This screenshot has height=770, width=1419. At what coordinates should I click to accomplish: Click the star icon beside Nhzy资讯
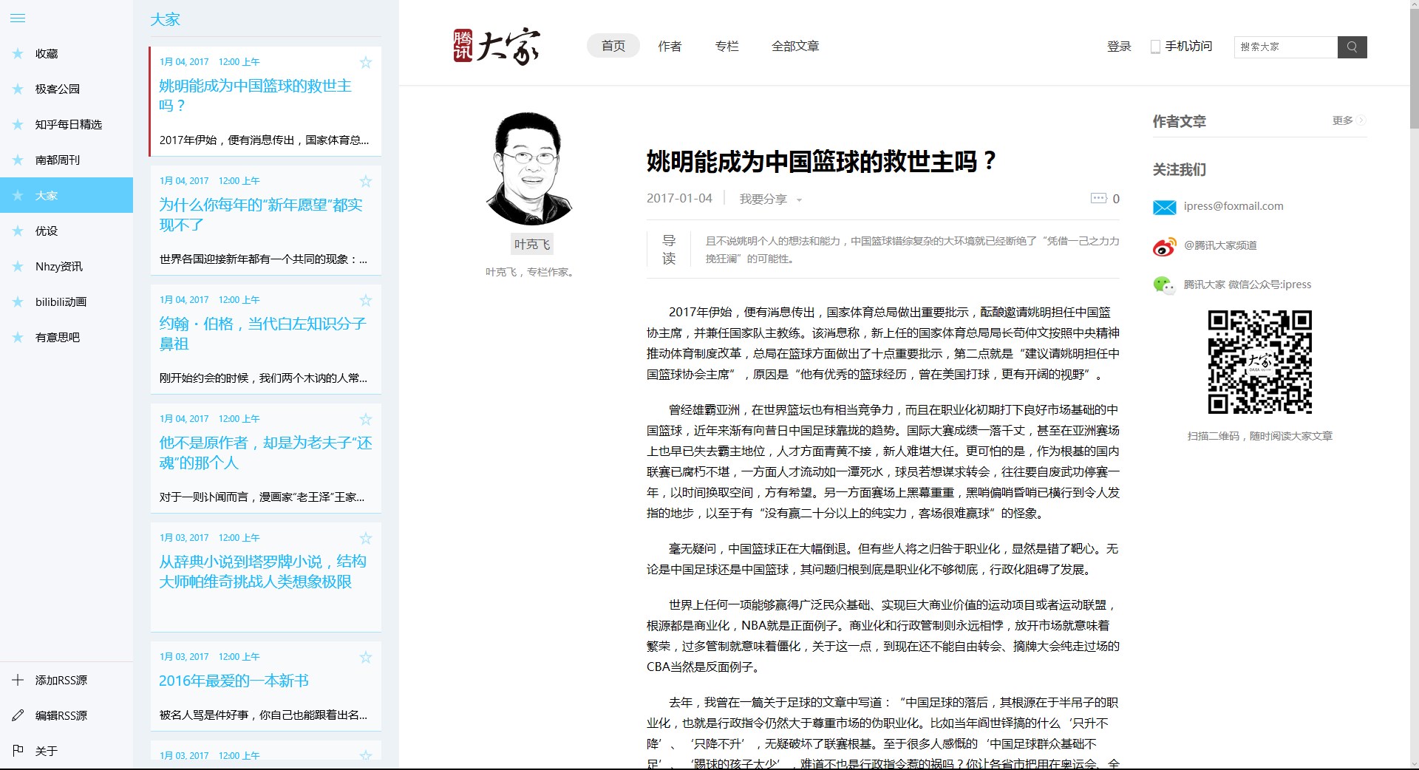pos(18,266)
